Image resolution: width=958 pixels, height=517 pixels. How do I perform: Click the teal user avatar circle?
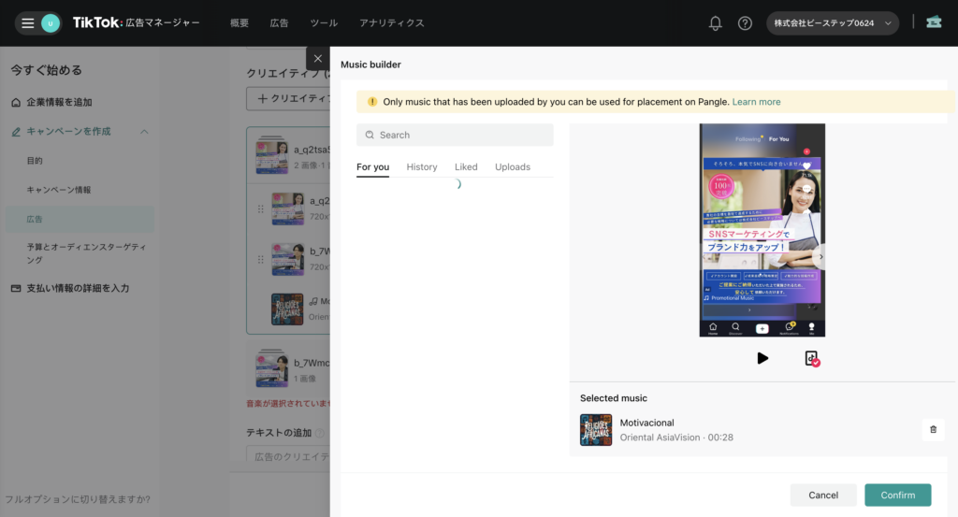(51, 23)
